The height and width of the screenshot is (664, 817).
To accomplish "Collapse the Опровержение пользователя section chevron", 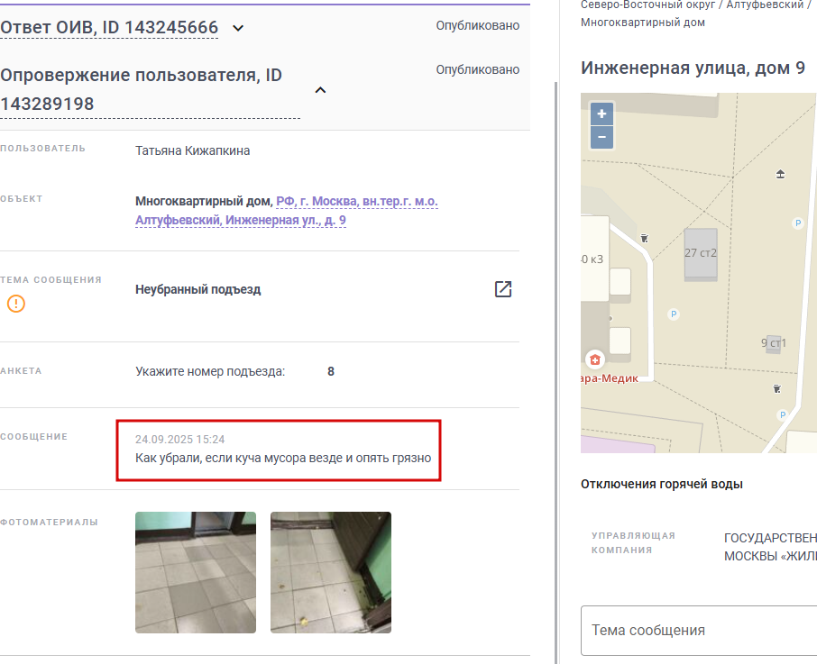I will click(320, 90).
